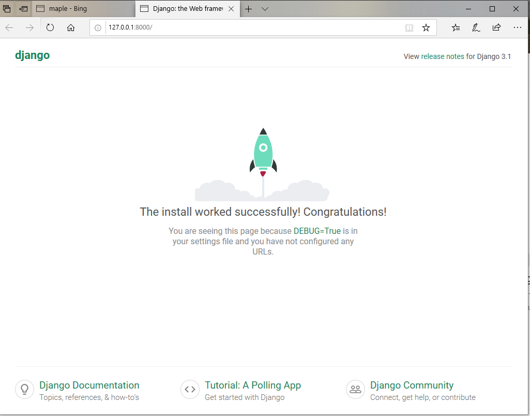The height and width of the screenshot is (416, 530).
Task: View site information icon in address bar
Action: (x=98, y=28)
